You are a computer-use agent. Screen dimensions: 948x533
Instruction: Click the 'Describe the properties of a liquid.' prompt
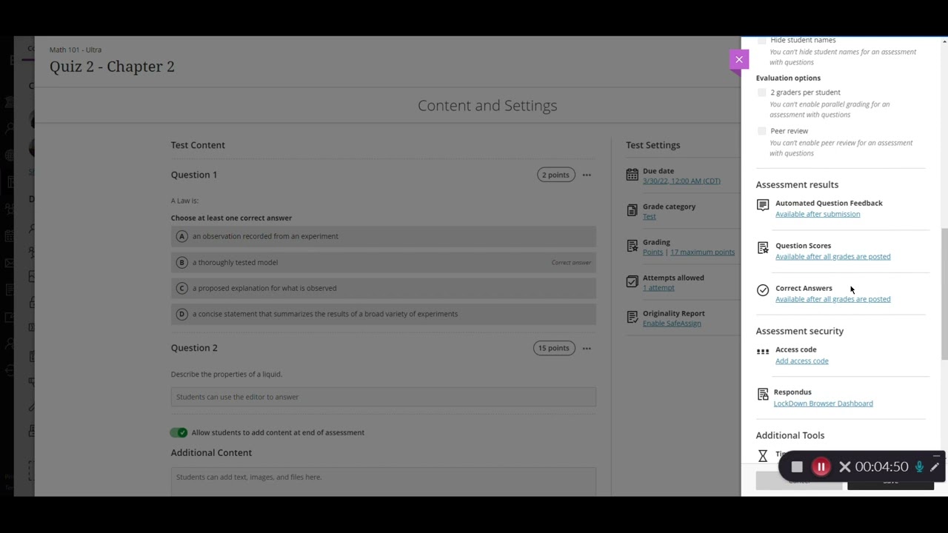click(x=226, y=374)
